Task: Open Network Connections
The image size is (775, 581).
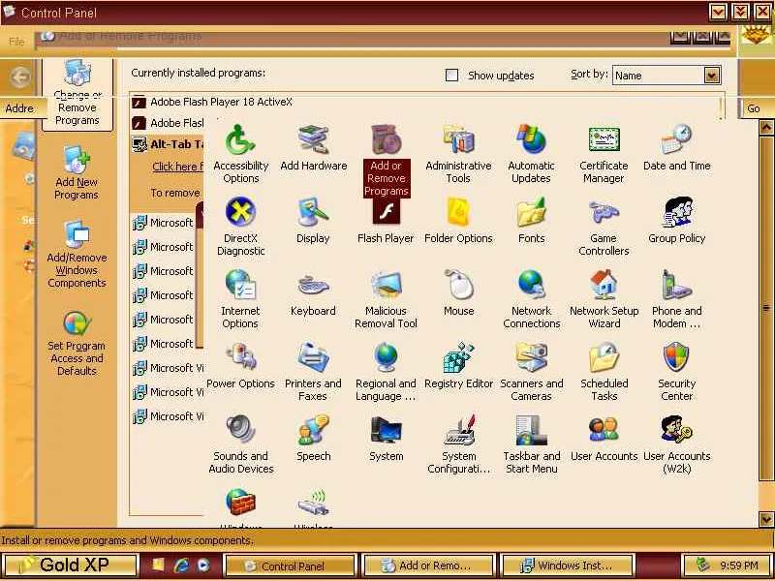Action: tap(531, 298)
